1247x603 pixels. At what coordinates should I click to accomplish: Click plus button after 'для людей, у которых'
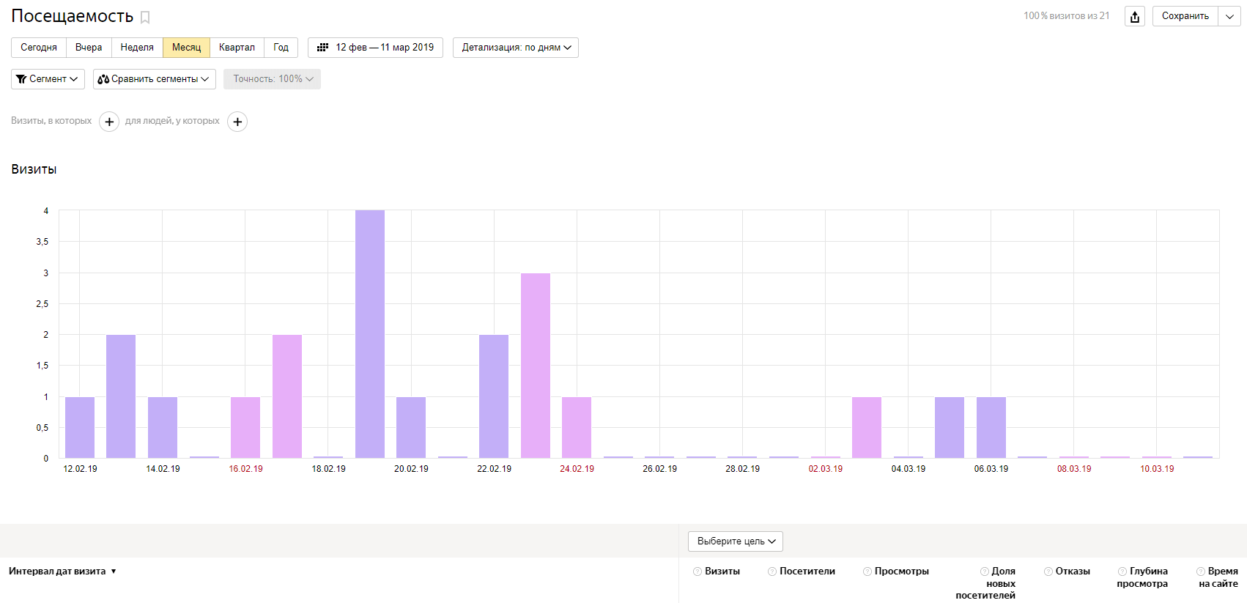[x=237, y=122]
